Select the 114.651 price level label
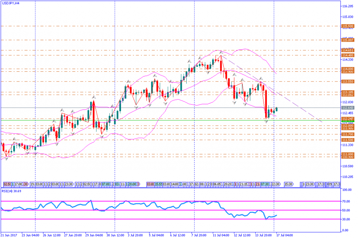Screen dimensions: 358x239 (x=348, y=50)
